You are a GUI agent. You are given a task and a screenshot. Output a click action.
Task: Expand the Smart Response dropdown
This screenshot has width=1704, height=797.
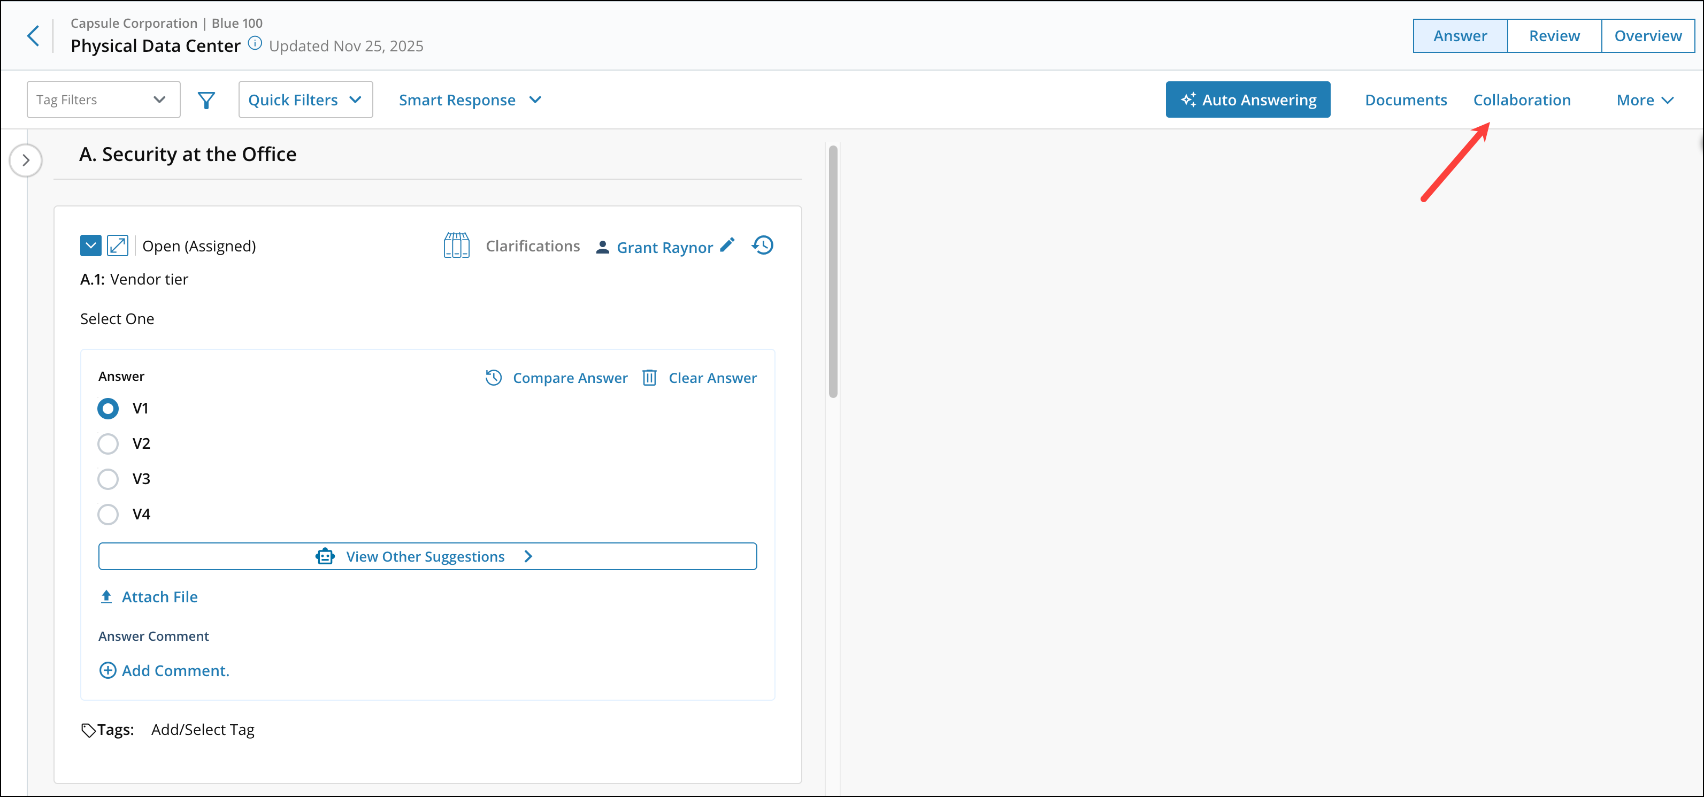click(x=470, y=99)
